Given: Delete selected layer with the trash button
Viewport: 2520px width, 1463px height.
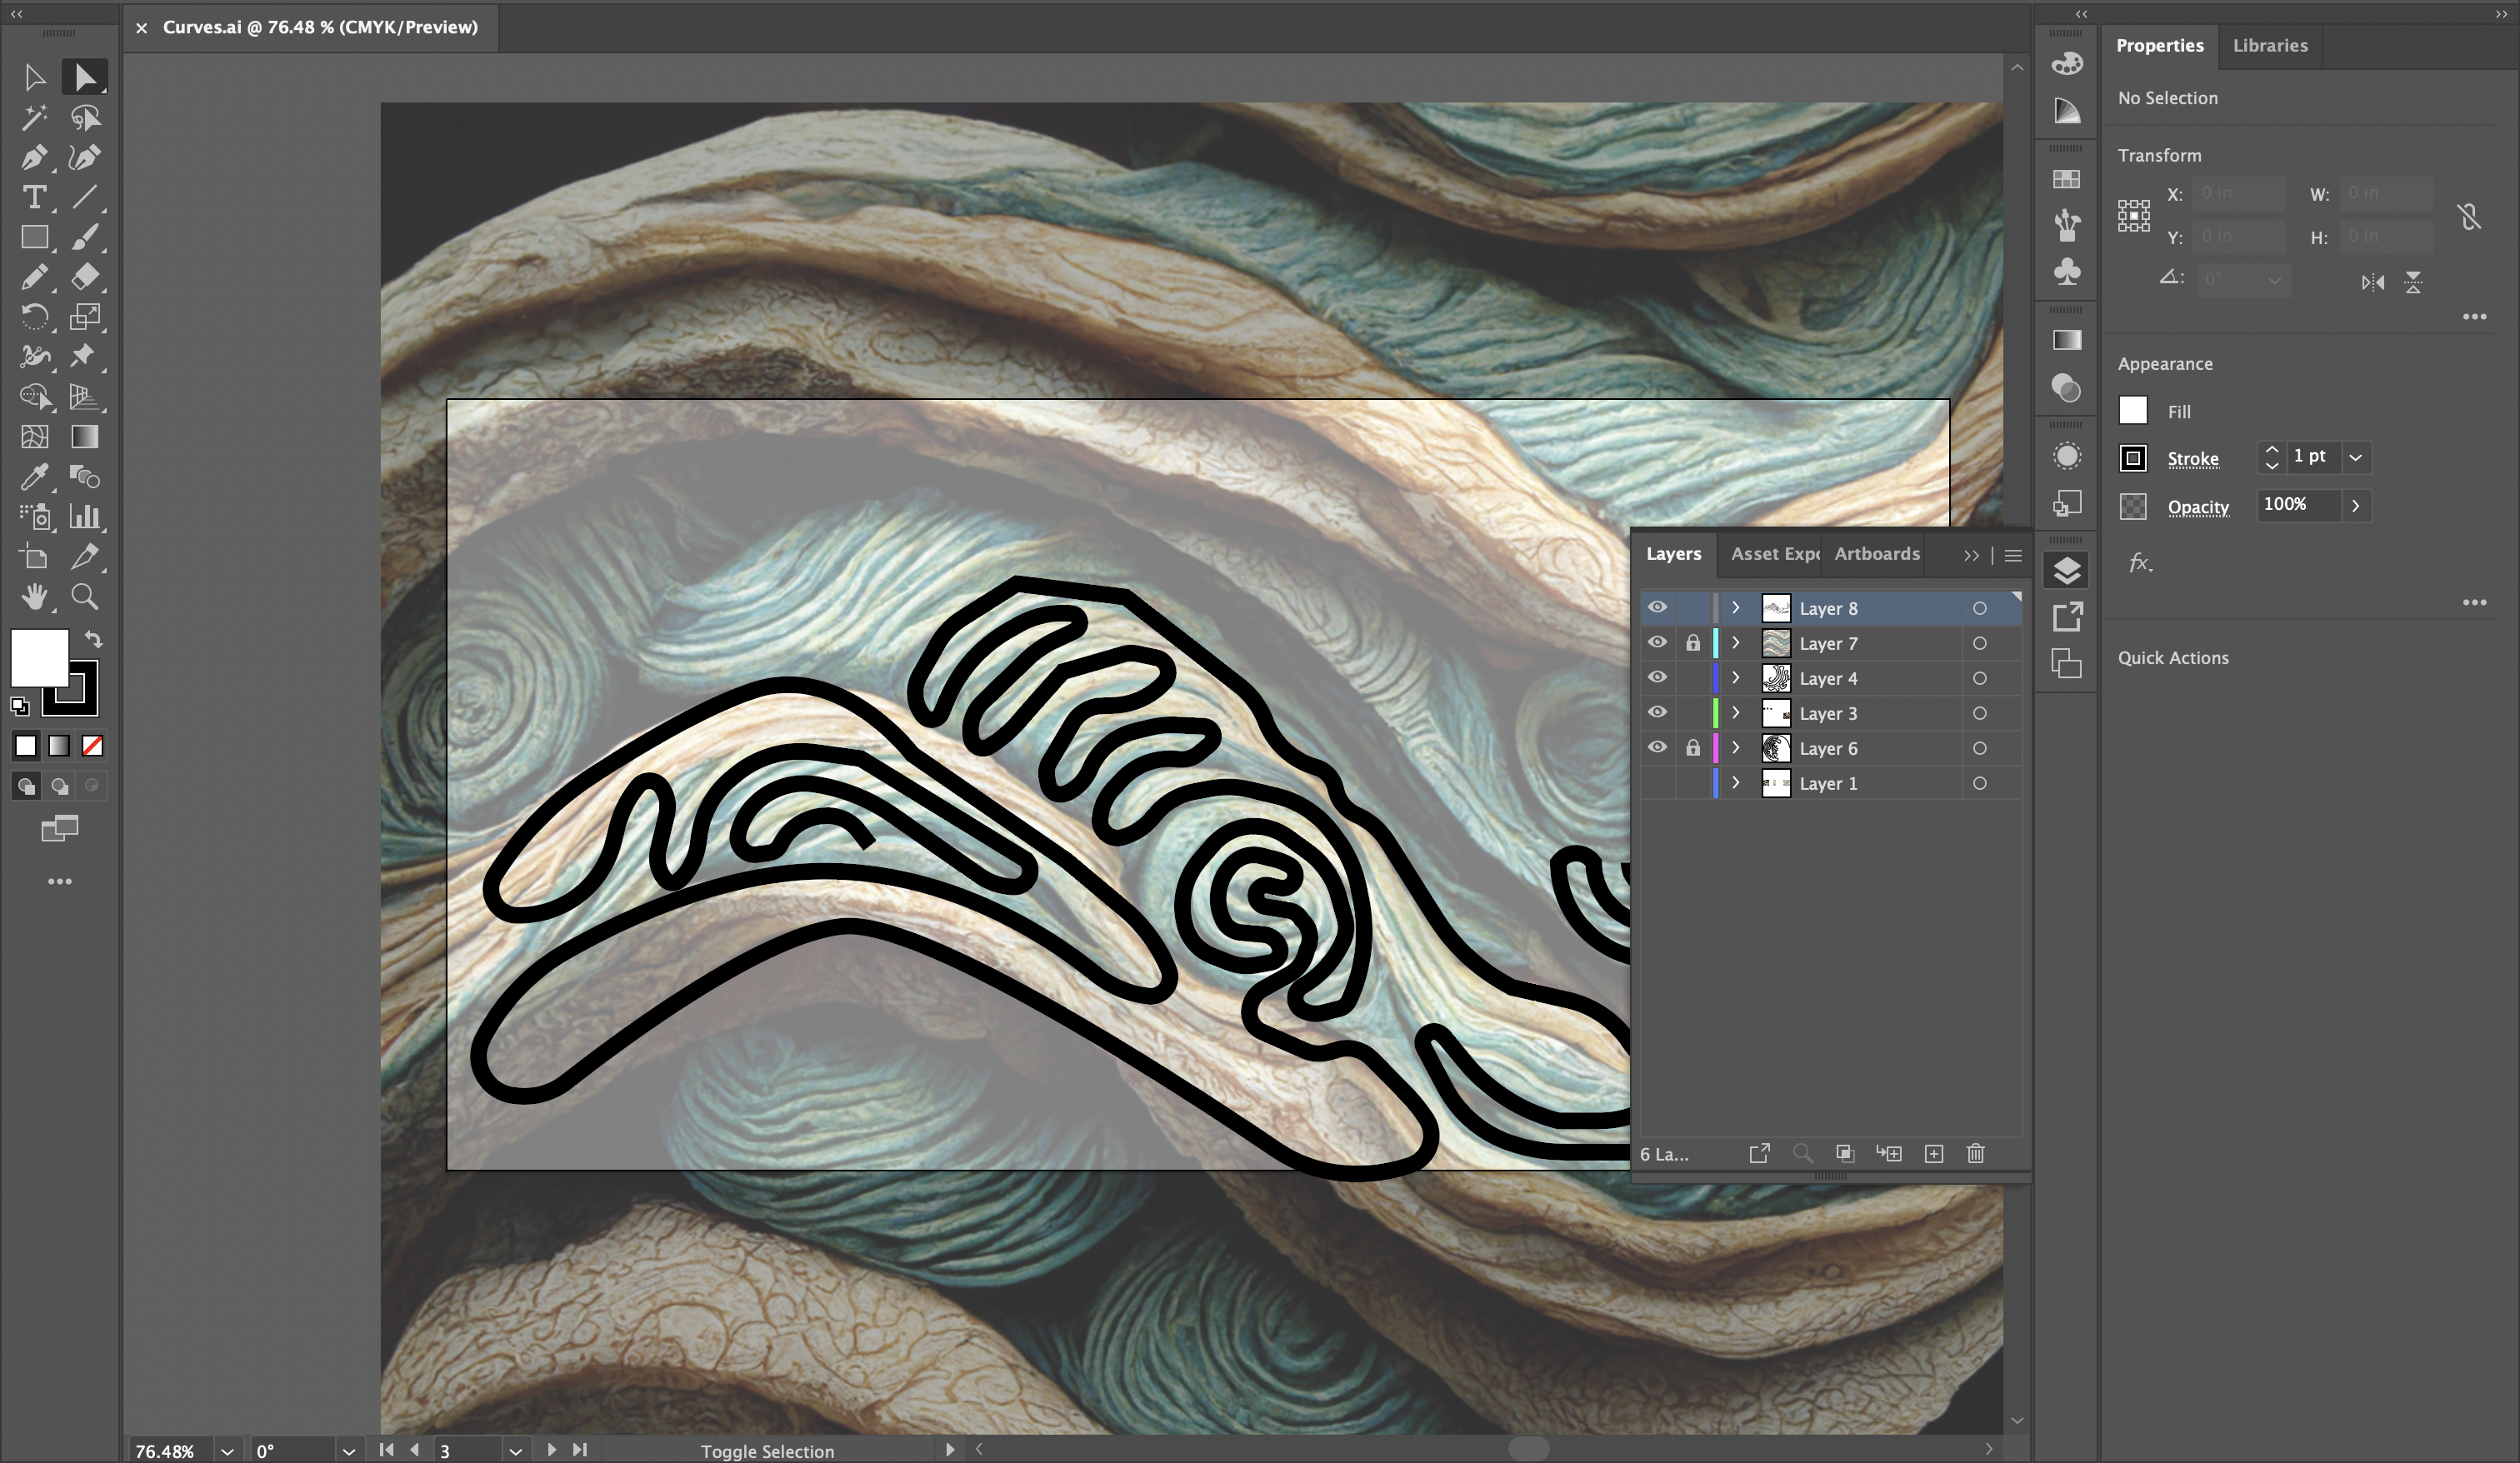Looking at the screenshot, I should point(1976,1153).
